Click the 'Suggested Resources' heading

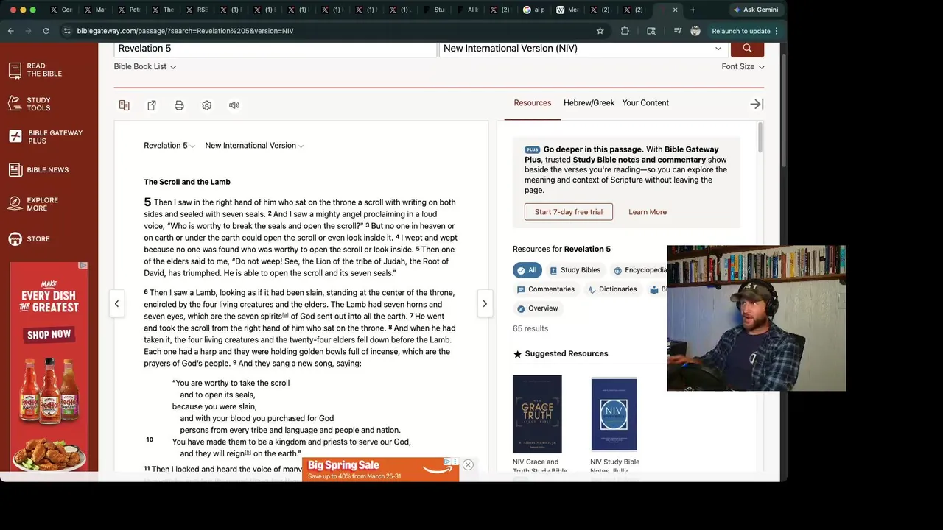pyautogui.click(x=567, y=354)
